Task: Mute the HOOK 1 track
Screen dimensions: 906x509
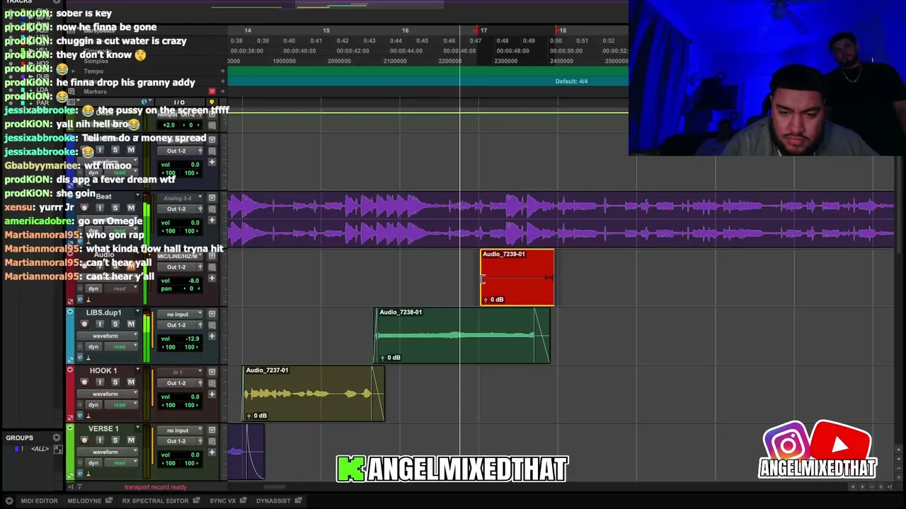Action: pyautogui.click(x=131, y=382)
